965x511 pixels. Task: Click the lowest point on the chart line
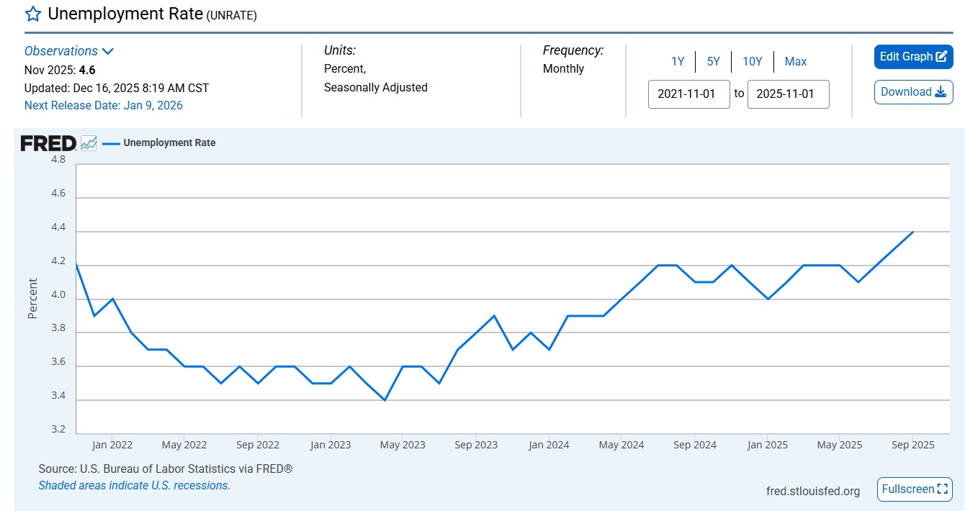tap(385, 400)
